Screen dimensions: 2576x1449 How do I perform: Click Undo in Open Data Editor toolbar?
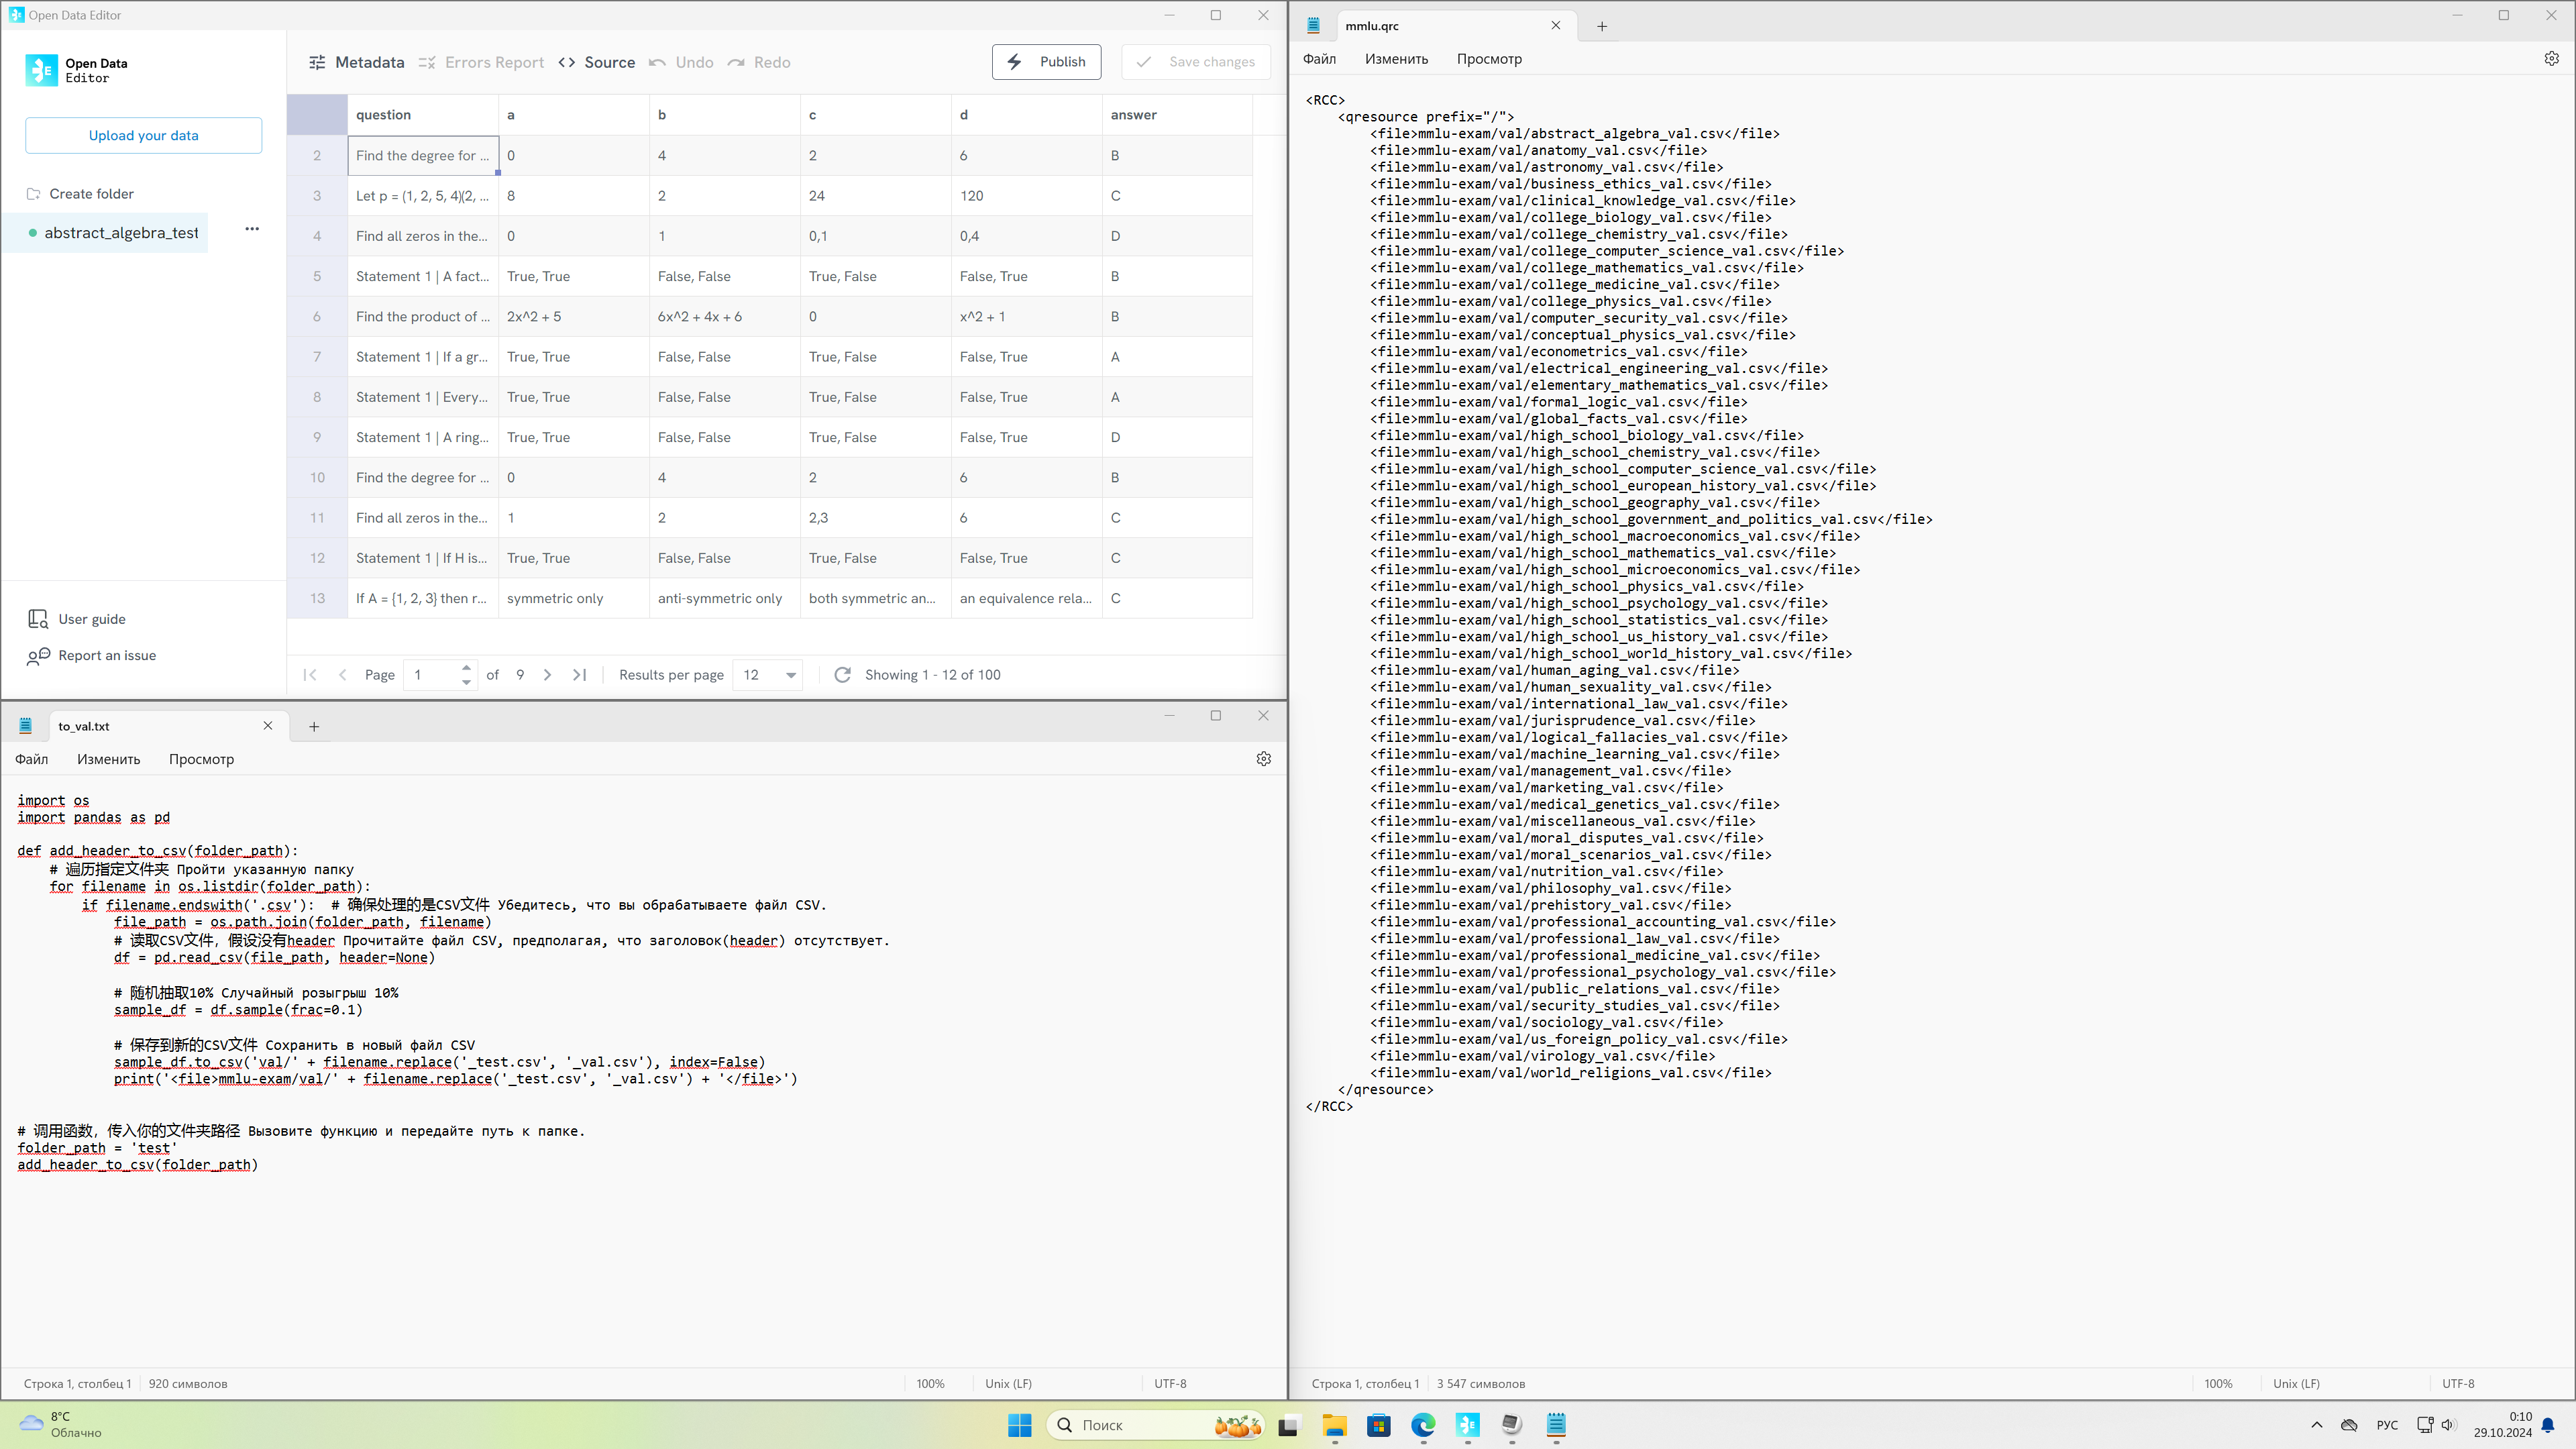coord(681,62)
